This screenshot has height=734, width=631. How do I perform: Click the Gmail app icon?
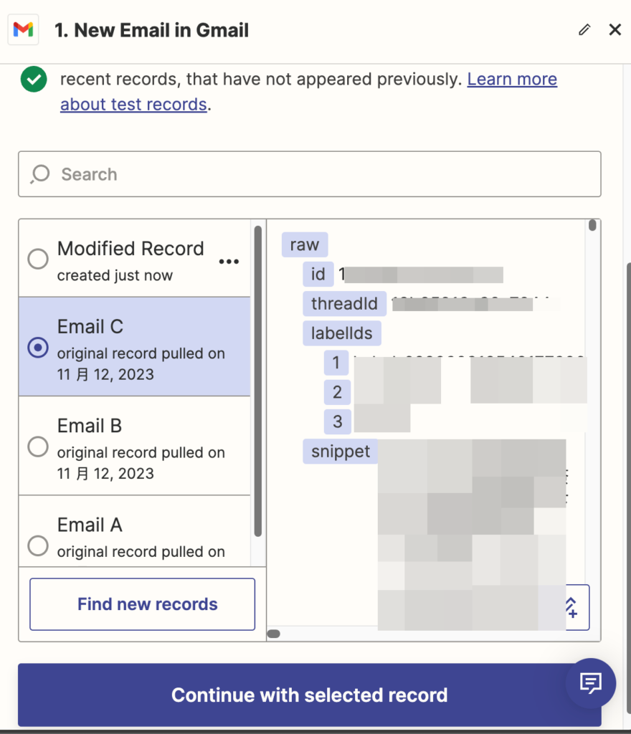[23, 30]
